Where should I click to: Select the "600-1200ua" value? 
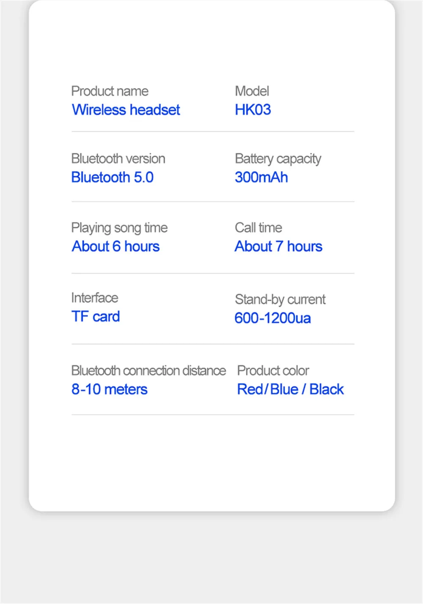pos(273,318)
